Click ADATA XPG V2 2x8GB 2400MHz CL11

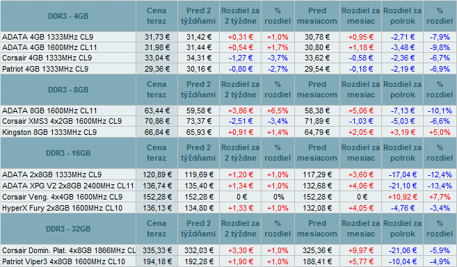click(68, 186)
